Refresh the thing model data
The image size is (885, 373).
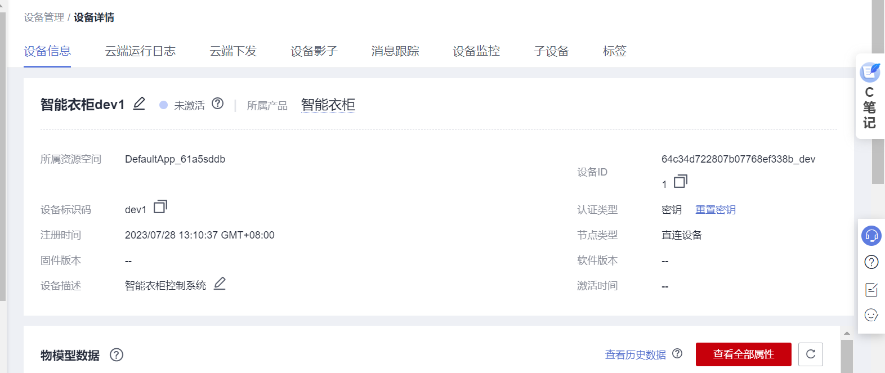pos(811,354)
